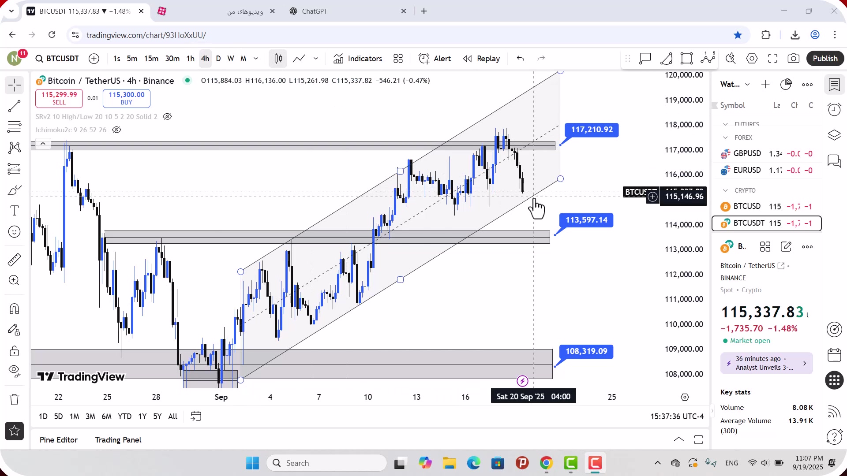
Task: Open the BTCUSDT symbol search
Action: point(57,59)
